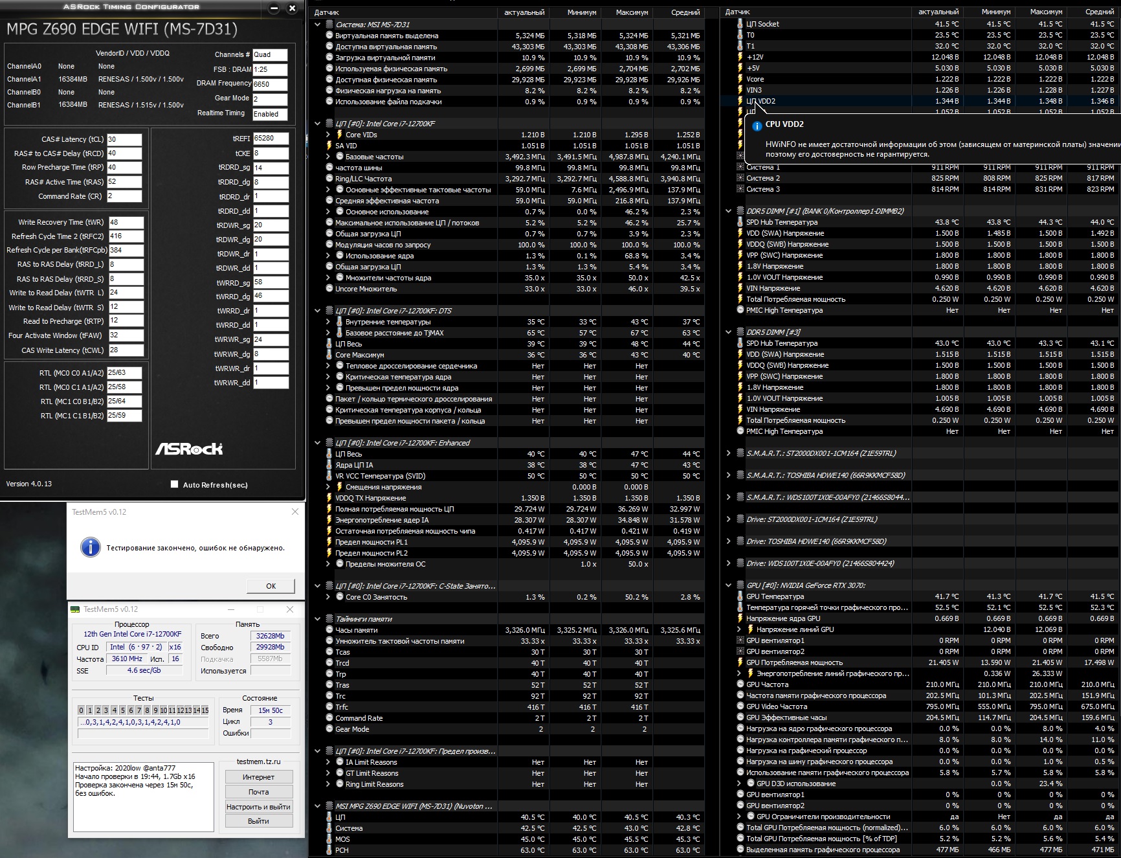Click the power icon next to Предел мощности PL1
The height and width of the screenshot is (858, 1121).
point(329,542)
